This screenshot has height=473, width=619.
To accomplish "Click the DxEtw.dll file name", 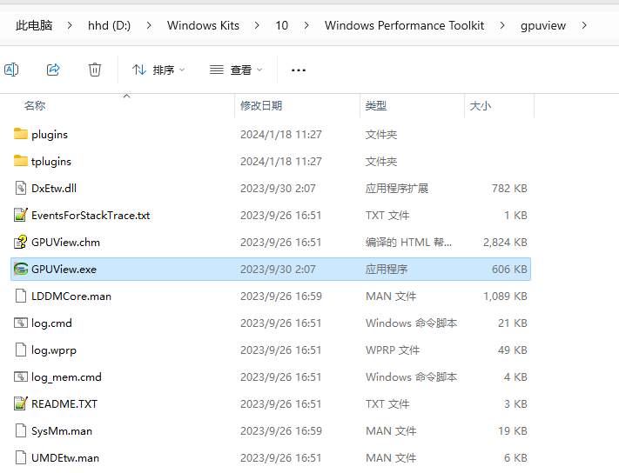I will pos(54,189).
